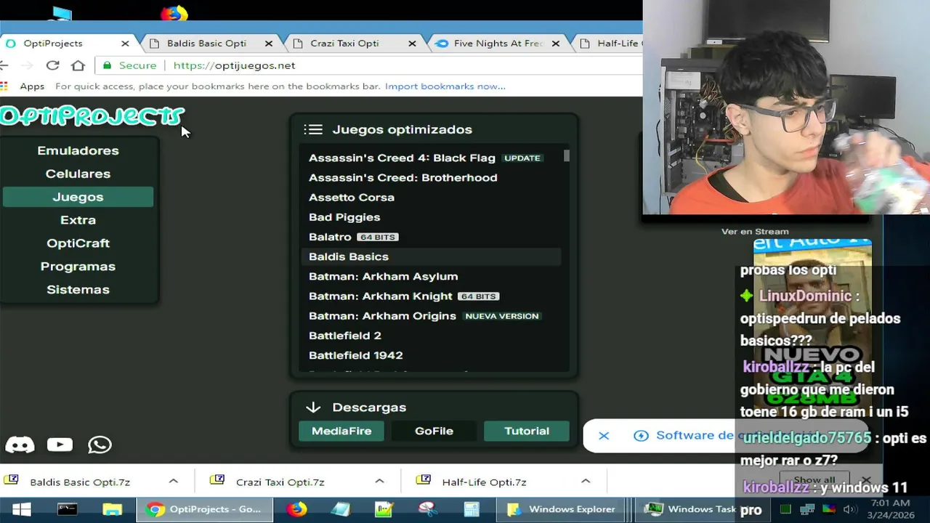Open File Explorer folder icon in taskbar

112,509
